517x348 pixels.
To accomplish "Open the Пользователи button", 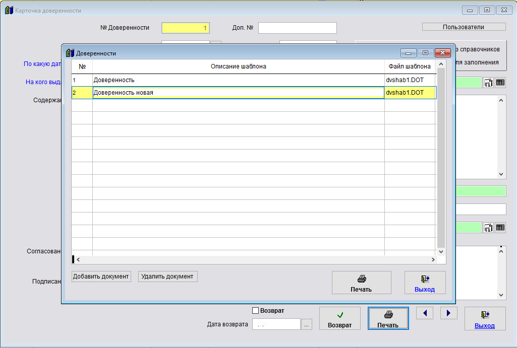I will click(464, 27).
